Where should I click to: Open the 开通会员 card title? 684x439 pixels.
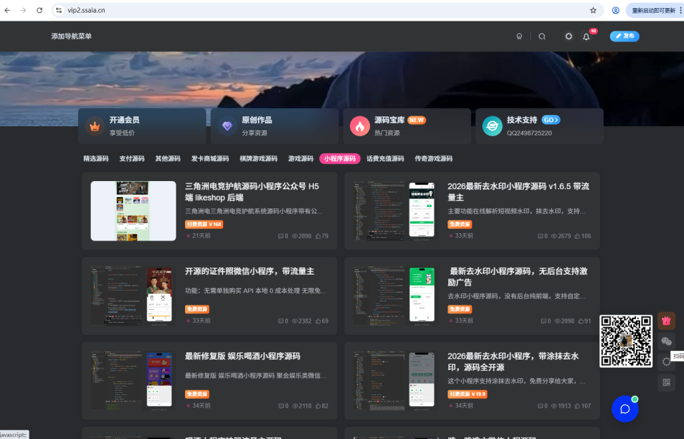[124, 120]
